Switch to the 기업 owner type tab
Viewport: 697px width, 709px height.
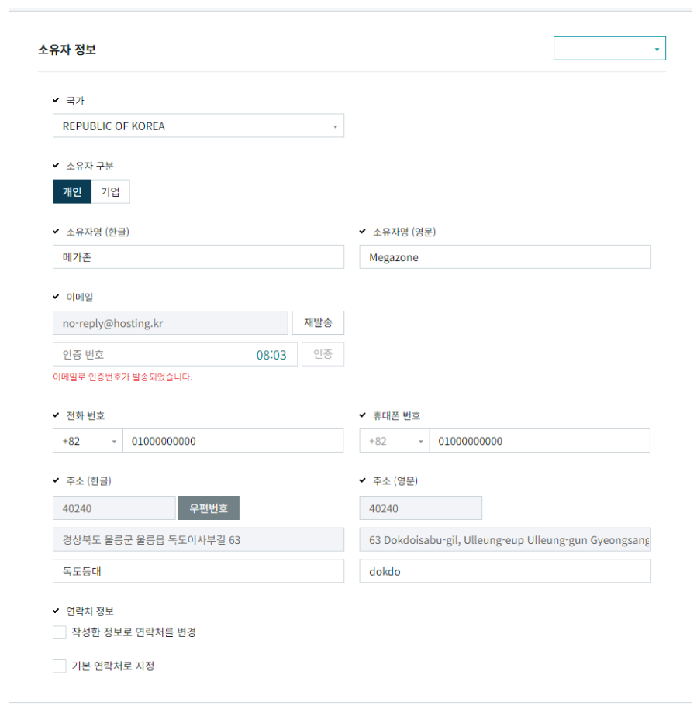point(110,191)
